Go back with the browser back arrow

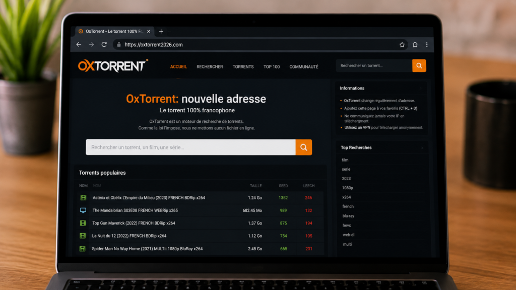pos(79,44)
